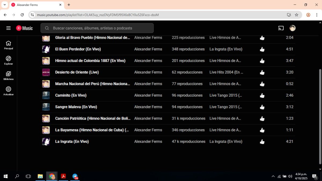Image resolution: width=322 pixels, height=181 pixels.
Task: Open the tab search dropdown arrow
Action: (5, 5)
